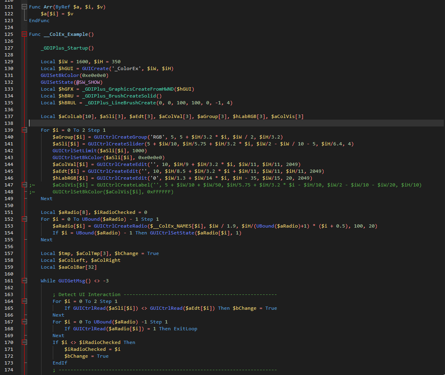This screenshot has width=445, height=375.
Task: Fold the For loop comparing slider and edit values
Action: (24, 301)
